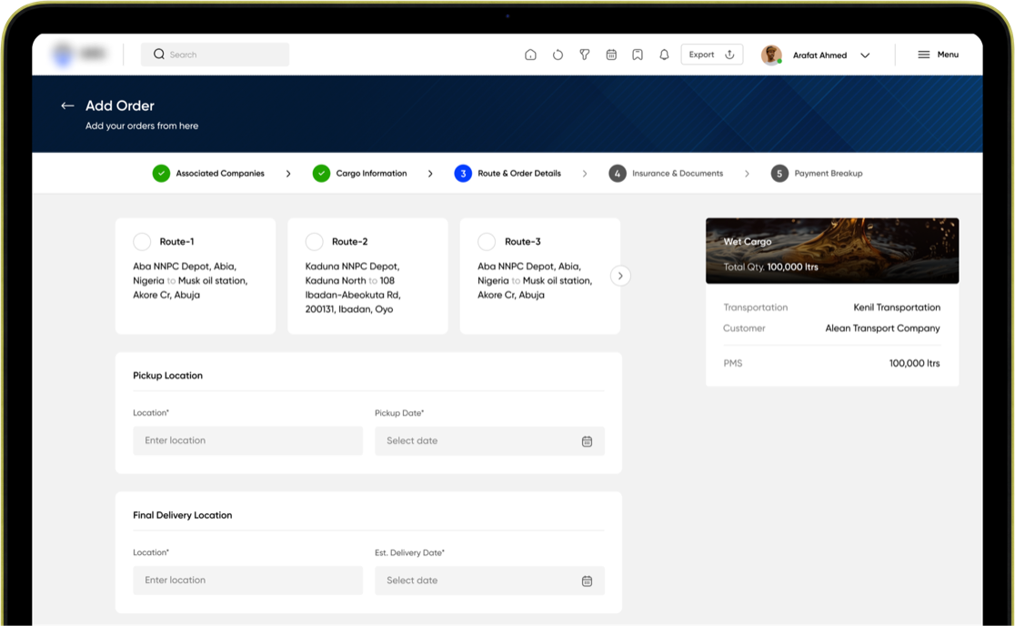
Task: Open the Est. Delivery Date picker field
Action: (489, 581)
